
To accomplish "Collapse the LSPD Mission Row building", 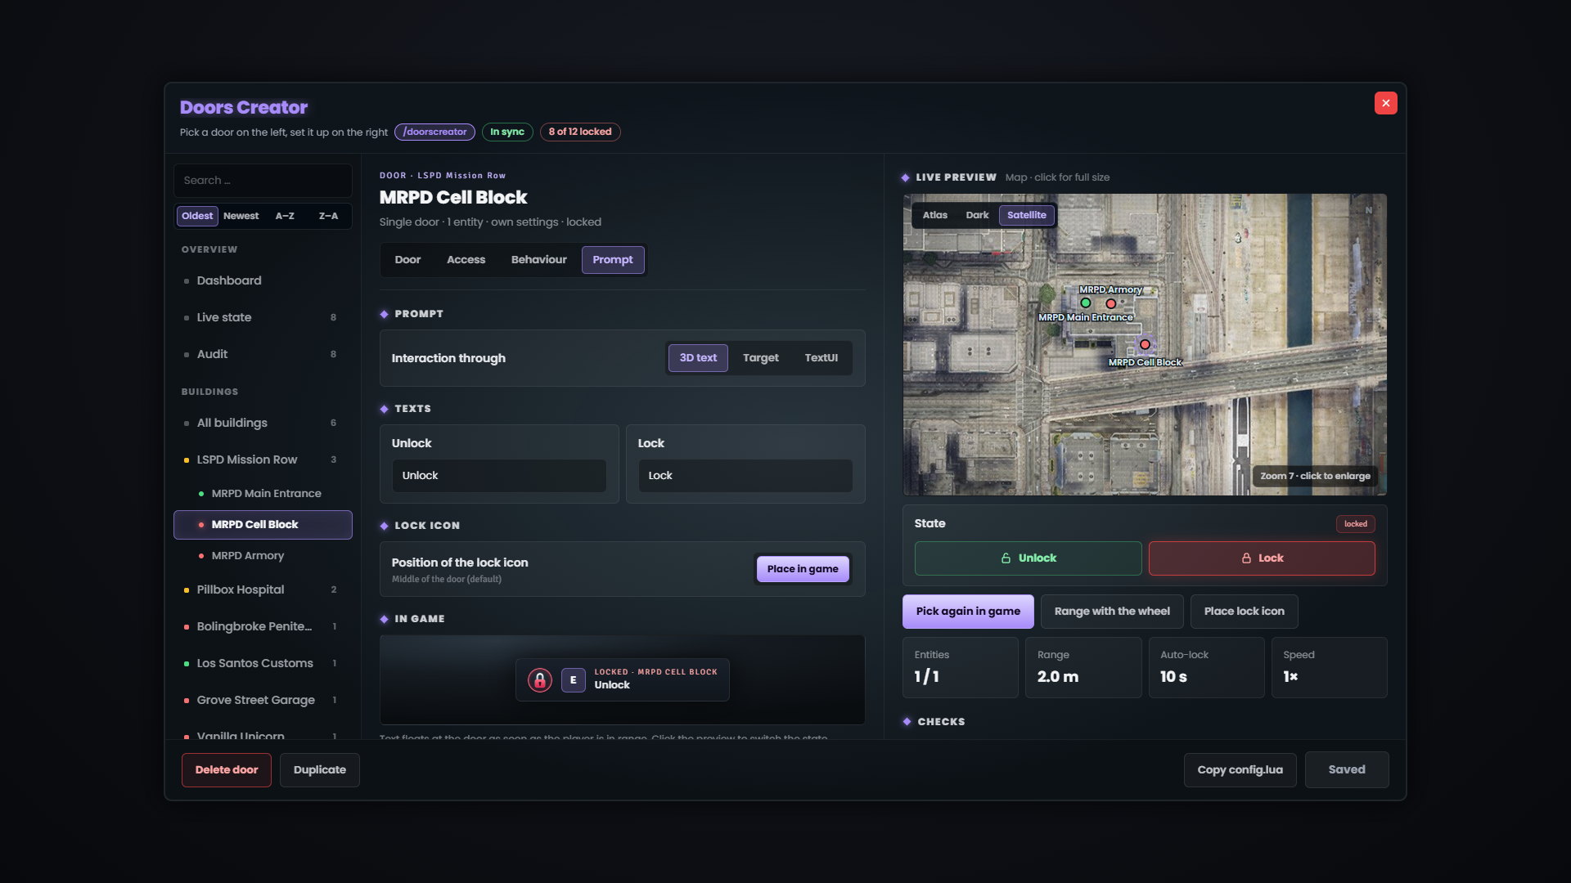I will point(263,459).
